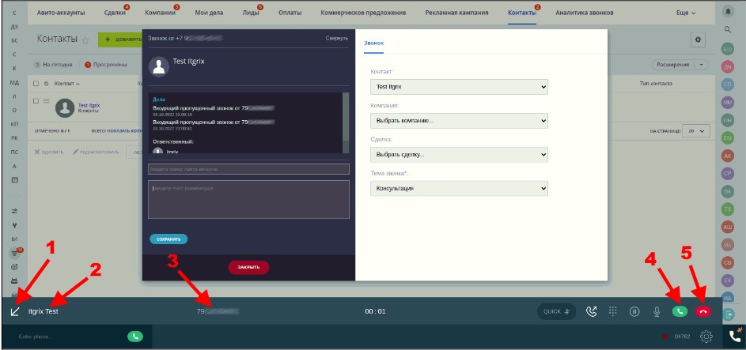Select the ЕШ user avatar in the right sidebar
This screenshot has height=350, width=746.
728,50
